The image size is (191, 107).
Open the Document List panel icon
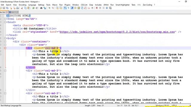82,8
